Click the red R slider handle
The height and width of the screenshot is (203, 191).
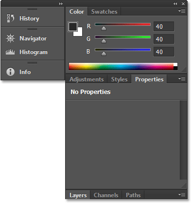[x=104, y=28]
